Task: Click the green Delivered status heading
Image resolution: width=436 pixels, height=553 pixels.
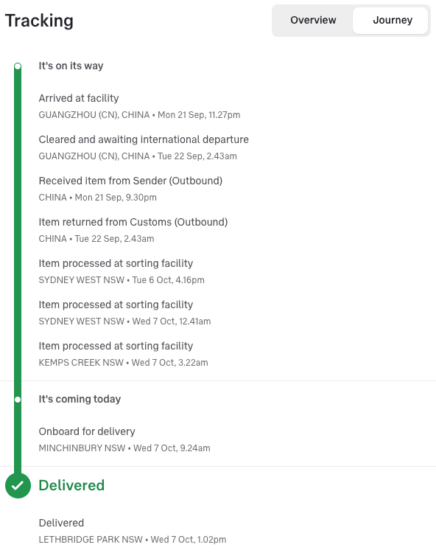Action: [x=71, y=485]
